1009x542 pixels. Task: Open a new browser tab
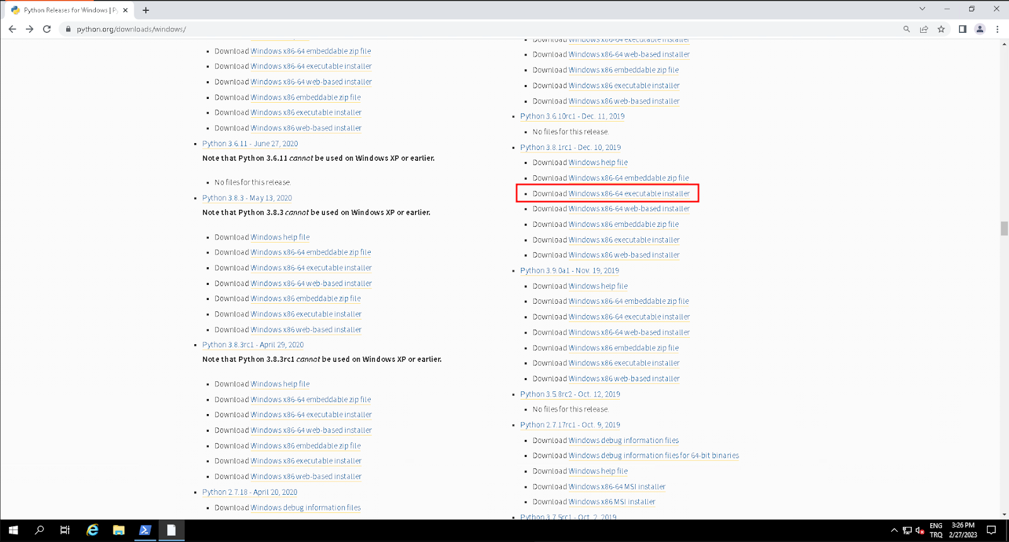[x=146, y=10]
